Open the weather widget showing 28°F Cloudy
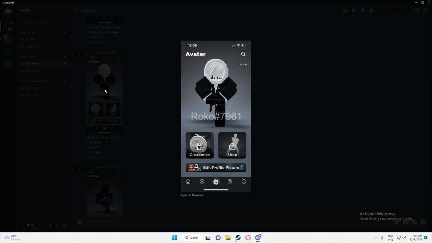This screenshot has height=243, width=432. 12,238
